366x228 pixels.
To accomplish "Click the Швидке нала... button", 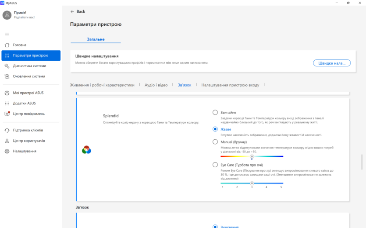I will coord(332,63).
